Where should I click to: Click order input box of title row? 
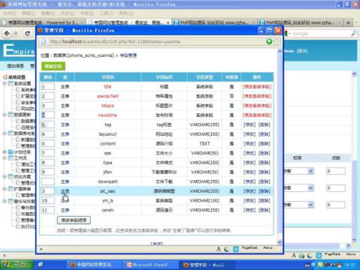tap(48, 86)
